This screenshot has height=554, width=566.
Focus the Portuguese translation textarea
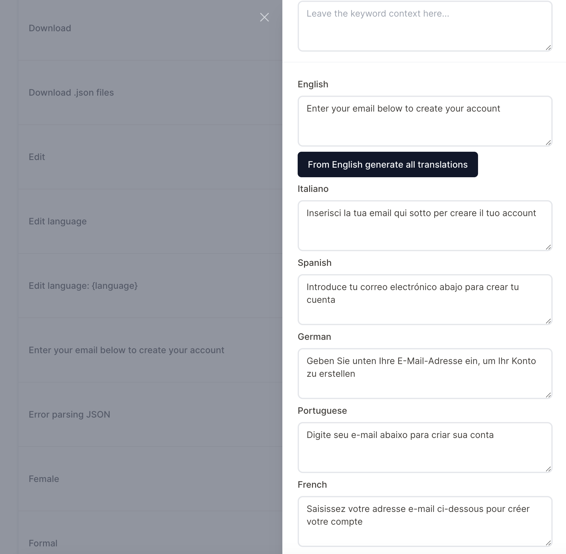point(425,448)
